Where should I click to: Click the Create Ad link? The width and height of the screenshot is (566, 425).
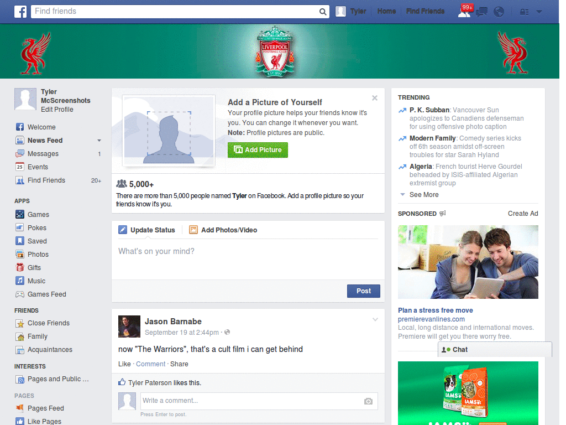coord(523,214)
